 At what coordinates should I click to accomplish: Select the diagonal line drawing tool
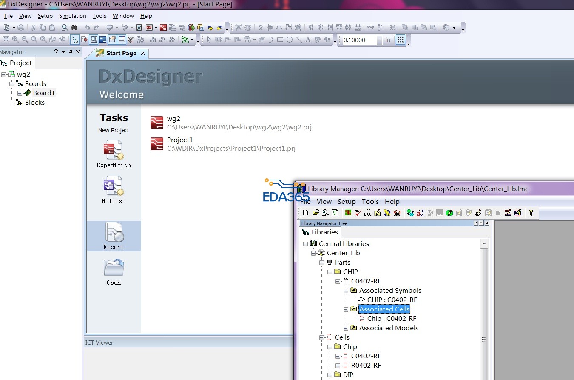(299, 40)
